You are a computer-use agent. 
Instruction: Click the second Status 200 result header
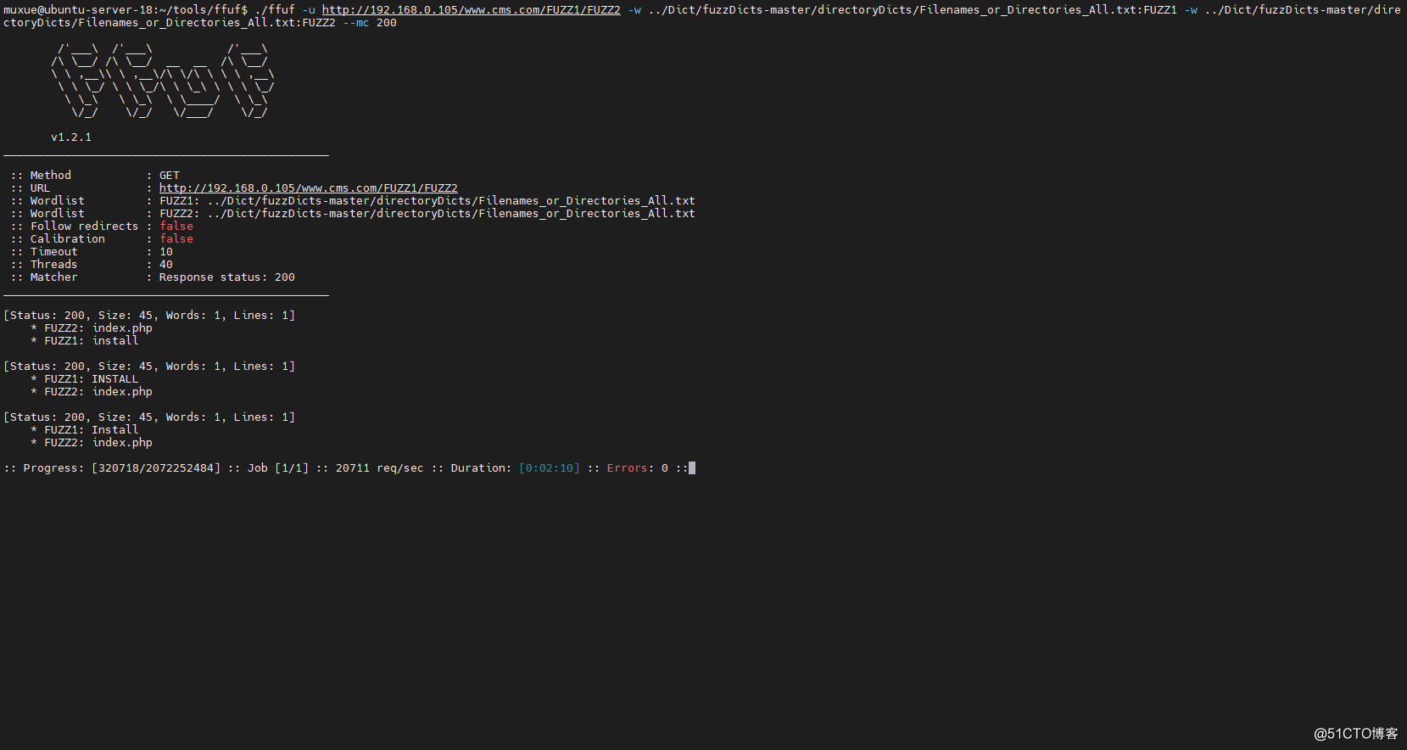(x=149, y=367)
